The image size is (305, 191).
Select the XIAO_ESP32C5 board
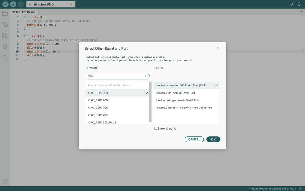117,100
